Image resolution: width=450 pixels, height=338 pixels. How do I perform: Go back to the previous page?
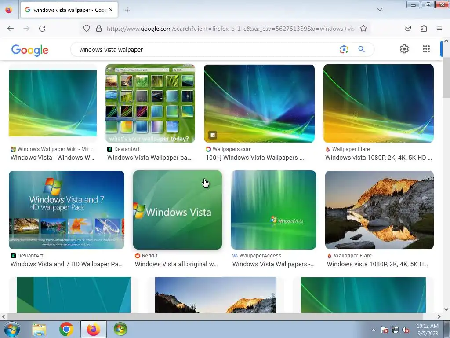point(11,29)
